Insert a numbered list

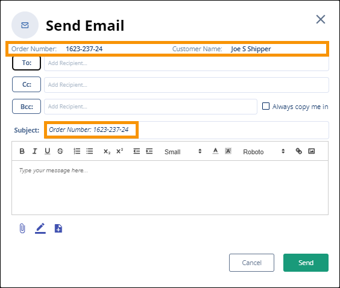pos(77,151)
